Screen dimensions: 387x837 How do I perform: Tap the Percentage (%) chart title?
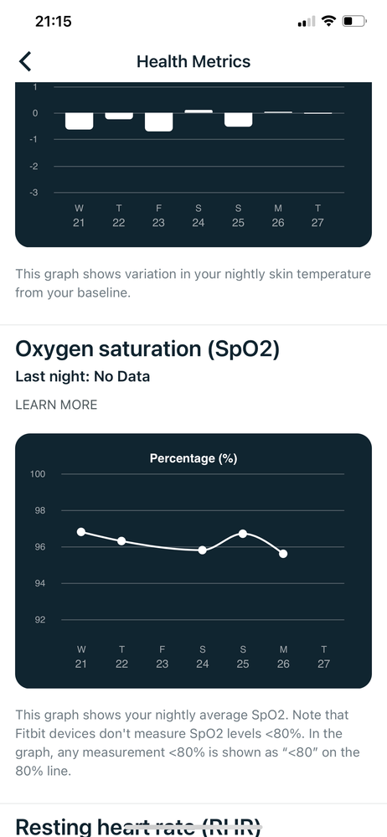point(193,458)
